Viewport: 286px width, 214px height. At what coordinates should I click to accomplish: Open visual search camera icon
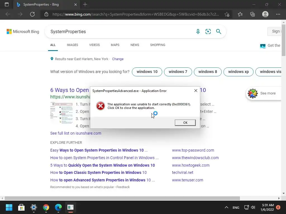coord(208,31)
